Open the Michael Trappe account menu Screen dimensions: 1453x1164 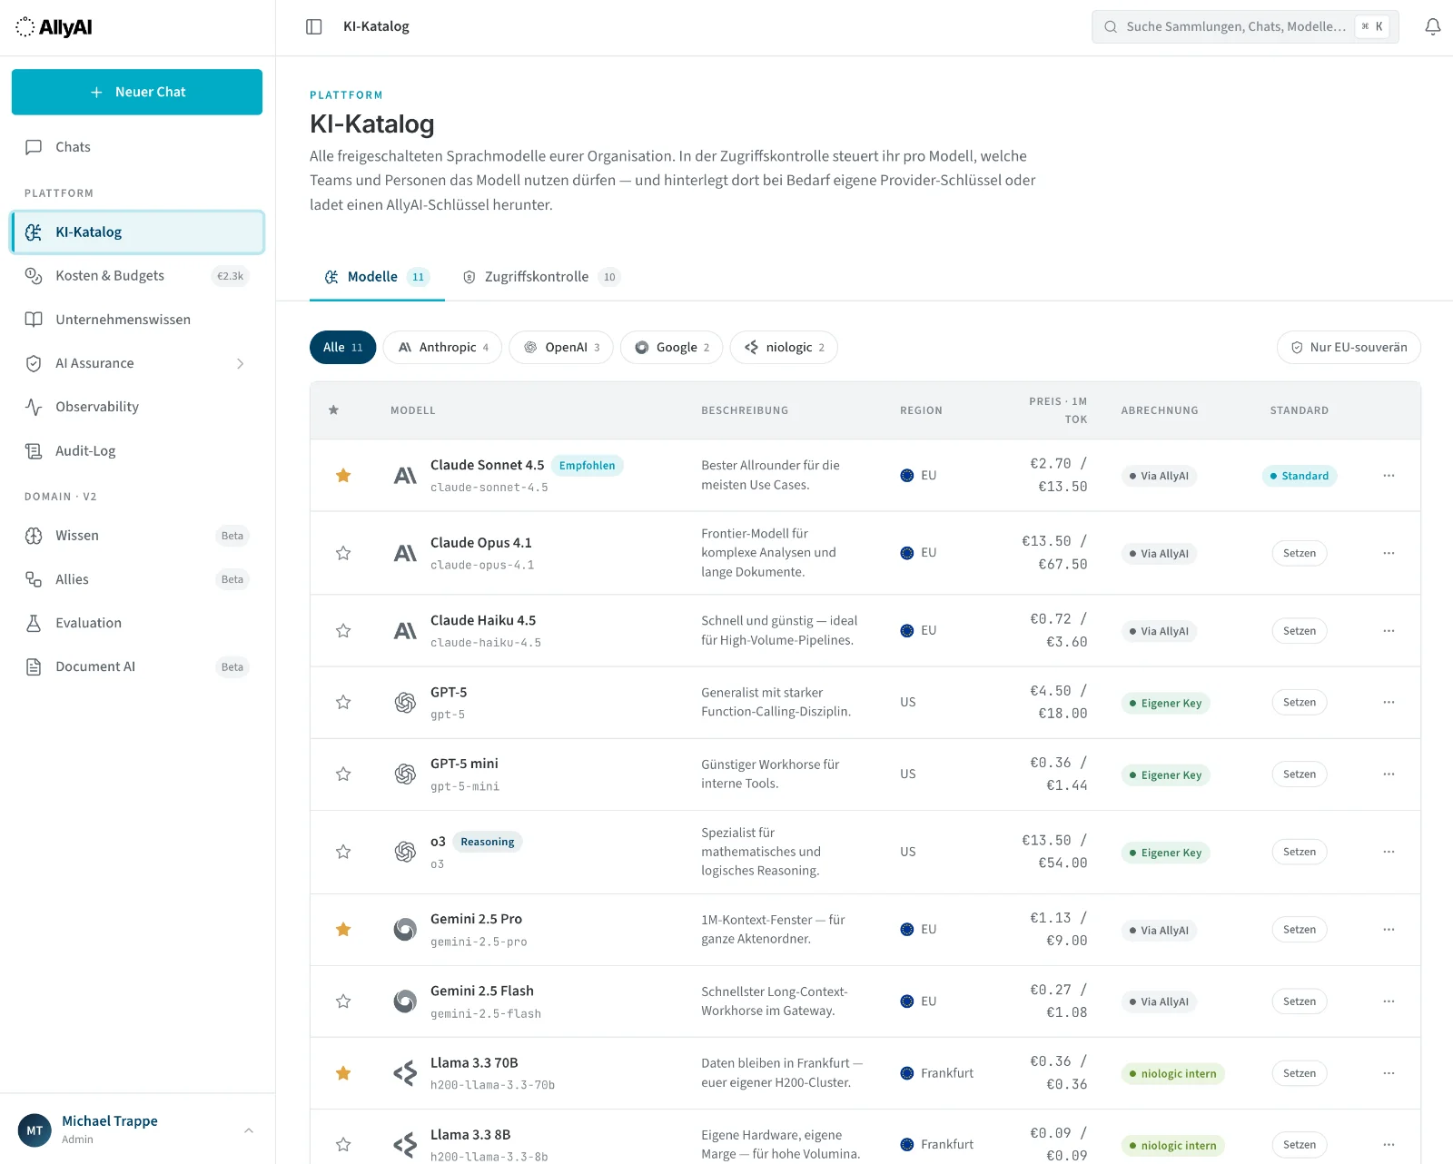pos(136,1129)
